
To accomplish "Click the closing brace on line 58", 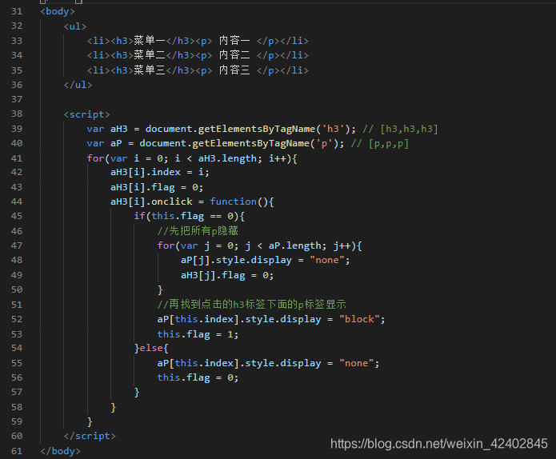I will (114, 407).
